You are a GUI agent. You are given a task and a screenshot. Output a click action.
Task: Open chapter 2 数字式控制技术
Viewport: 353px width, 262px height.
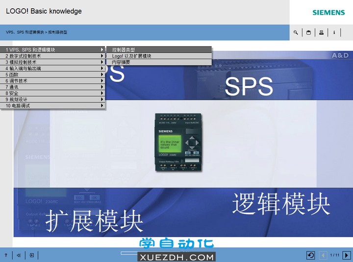52,56
